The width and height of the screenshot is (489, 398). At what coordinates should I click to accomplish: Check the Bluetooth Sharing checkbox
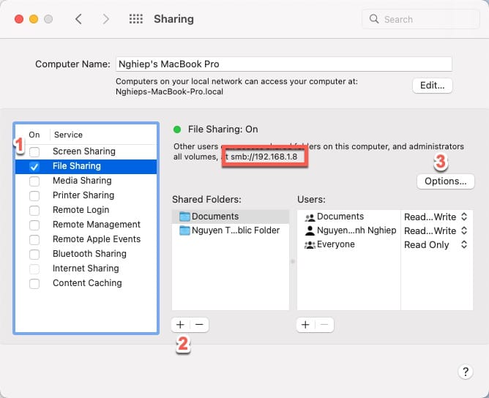(34, 255)
